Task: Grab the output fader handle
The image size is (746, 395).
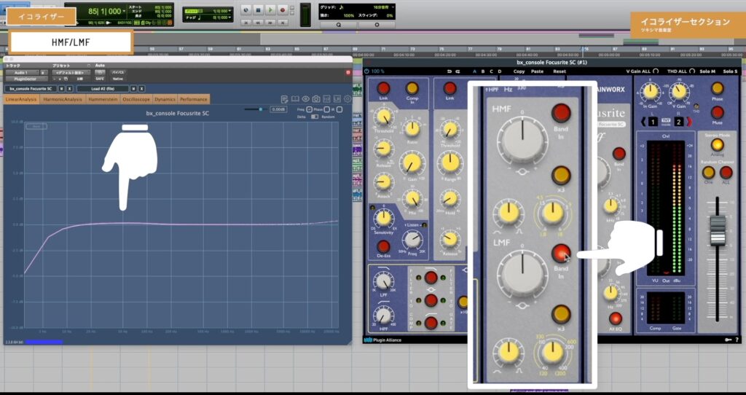Action: pos(718,231)
